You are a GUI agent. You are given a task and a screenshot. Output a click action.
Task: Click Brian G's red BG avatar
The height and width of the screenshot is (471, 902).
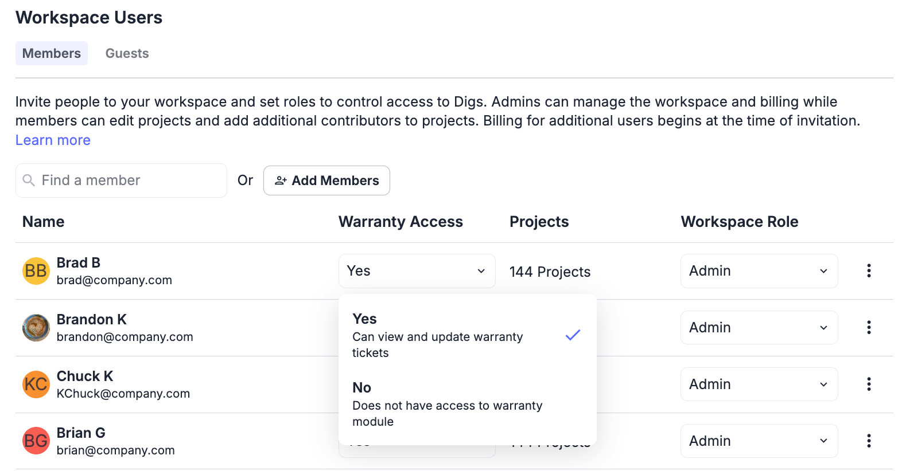coord(36,441)
